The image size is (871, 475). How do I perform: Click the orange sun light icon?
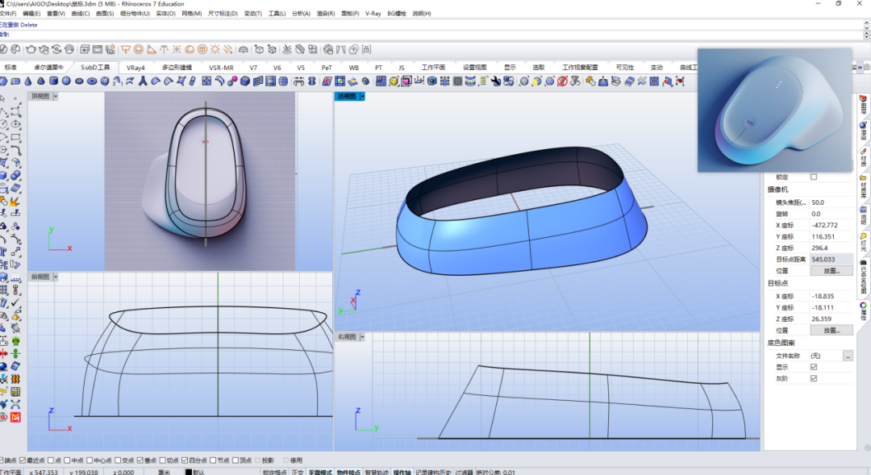pyautogui.click(x=215, y=49)
